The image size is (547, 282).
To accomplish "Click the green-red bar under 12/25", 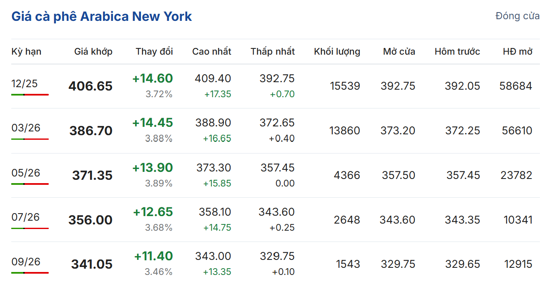I will 30,95.
